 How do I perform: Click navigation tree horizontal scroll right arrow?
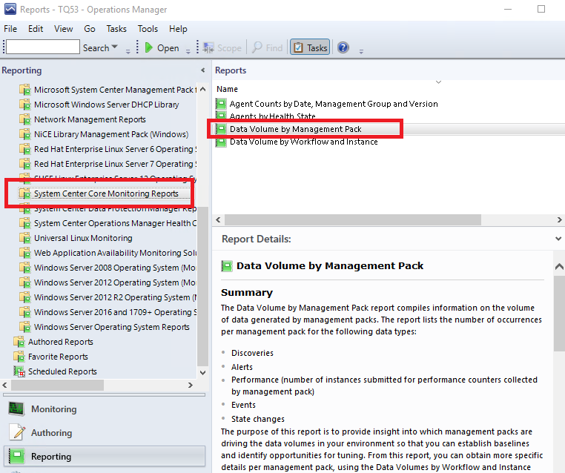click(191, 385)
